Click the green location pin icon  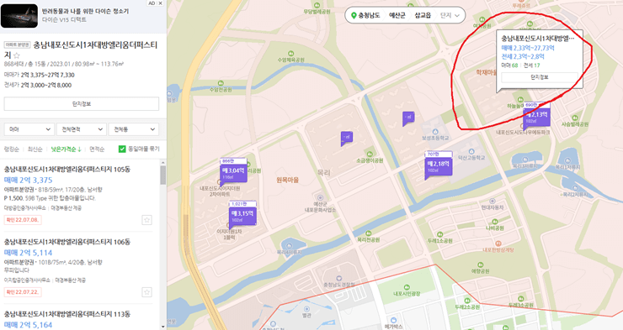click(354, 15)
